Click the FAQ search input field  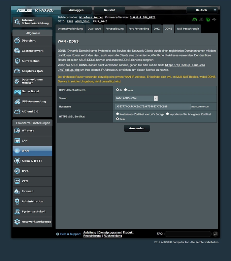188,234
